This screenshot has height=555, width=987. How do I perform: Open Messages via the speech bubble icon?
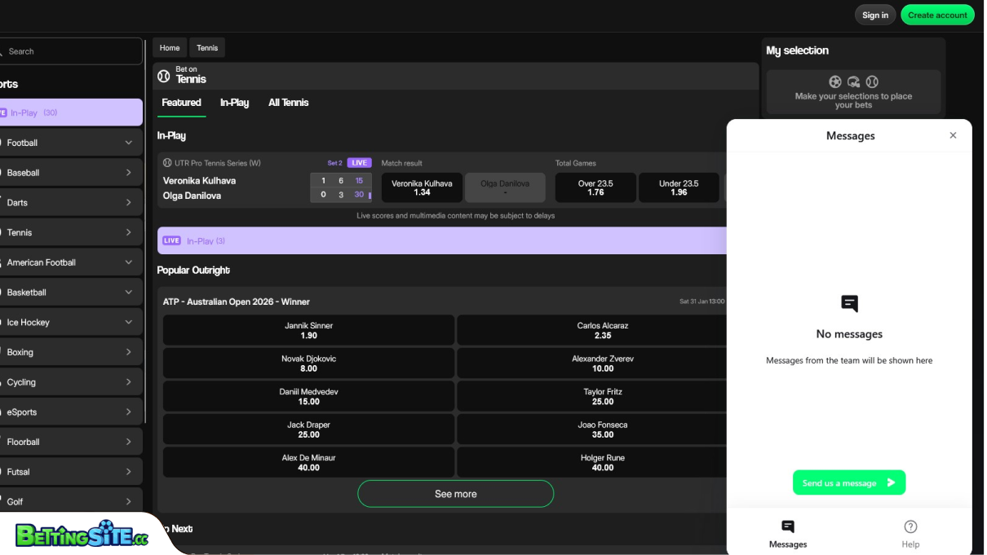click(787, 526)
